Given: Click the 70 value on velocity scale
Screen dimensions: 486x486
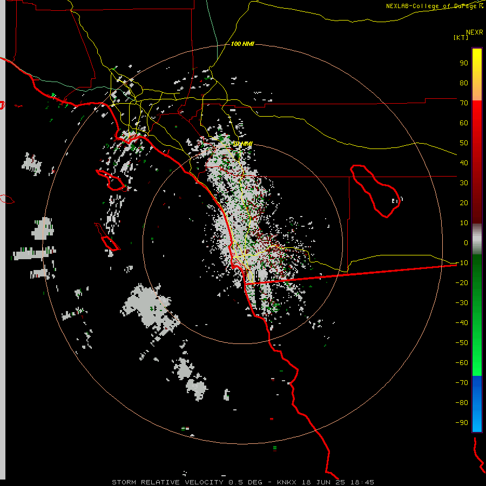Looking at the screenshot, I should 464,103.
